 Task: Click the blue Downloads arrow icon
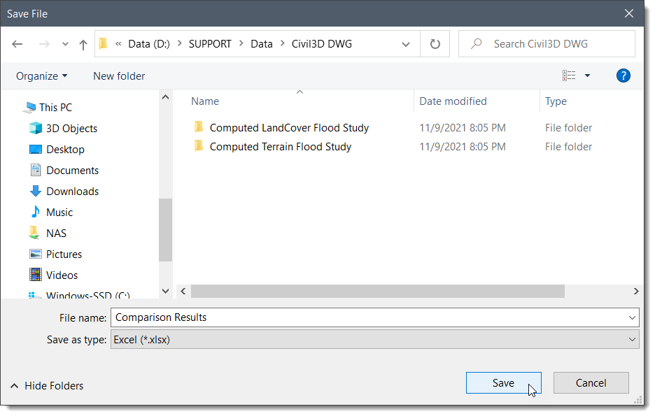pyautogui.click(x=36, y=191)
